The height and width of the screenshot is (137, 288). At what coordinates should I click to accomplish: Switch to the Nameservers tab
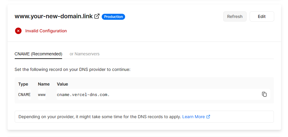pyautogui.click(x=85, y=54)
